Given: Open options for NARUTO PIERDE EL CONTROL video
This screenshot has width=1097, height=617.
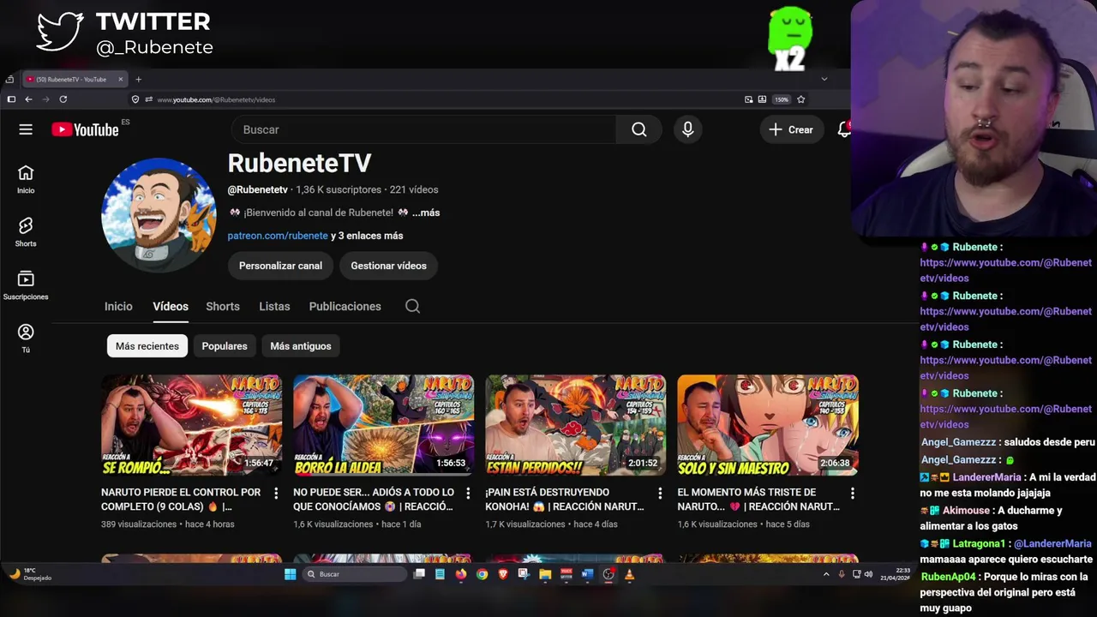Looking at the screenshot, I should (x=276, y=493).
